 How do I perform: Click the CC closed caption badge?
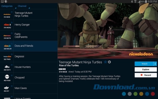coord(64,69)
